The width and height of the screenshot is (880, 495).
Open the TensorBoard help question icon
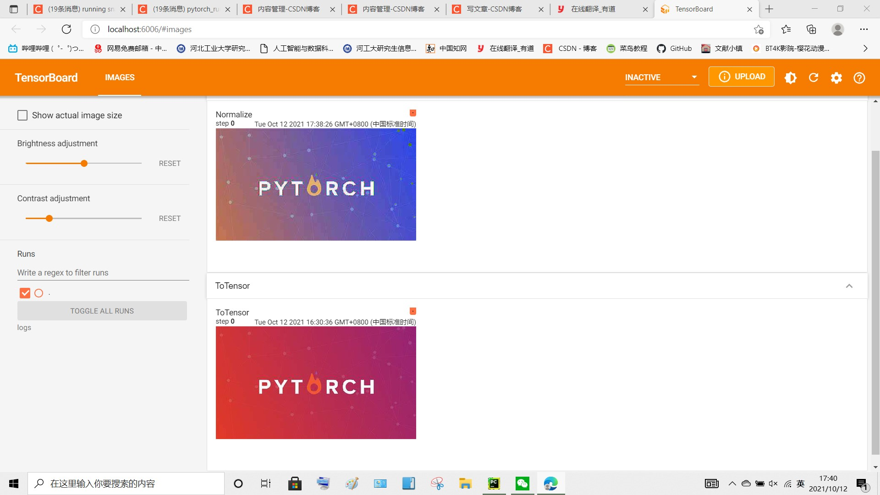[859, 77]
